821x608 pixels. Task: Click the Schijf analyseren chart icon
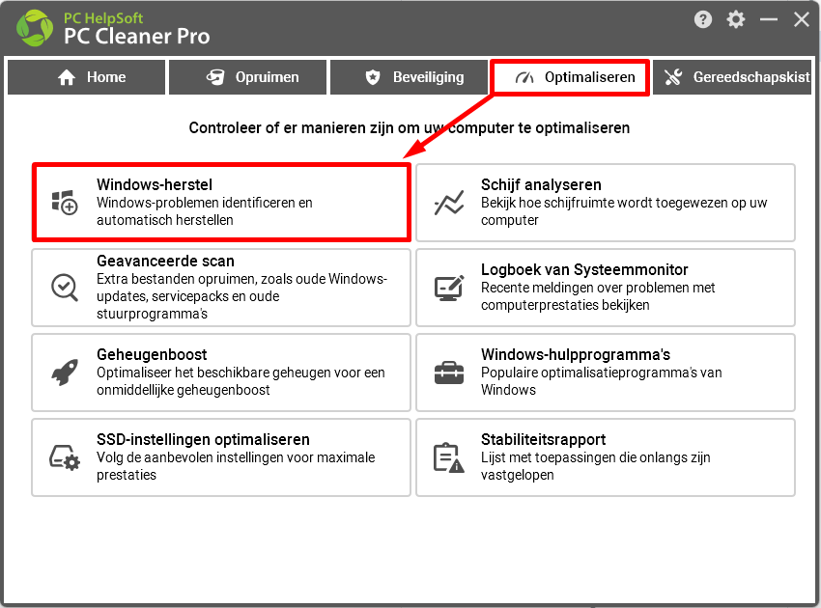coord(449,203)
